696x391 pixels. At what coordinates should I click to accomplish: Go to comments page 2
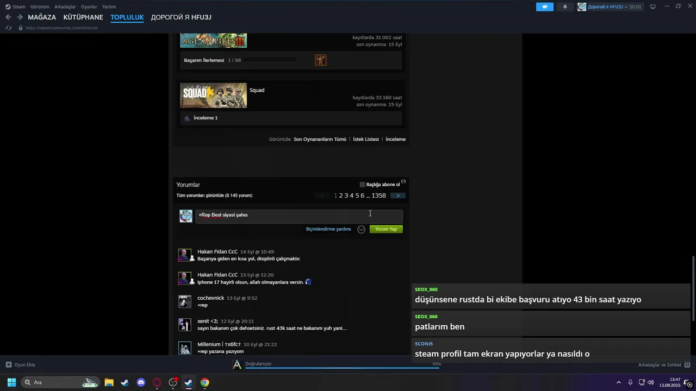click(x=341, y=195)
